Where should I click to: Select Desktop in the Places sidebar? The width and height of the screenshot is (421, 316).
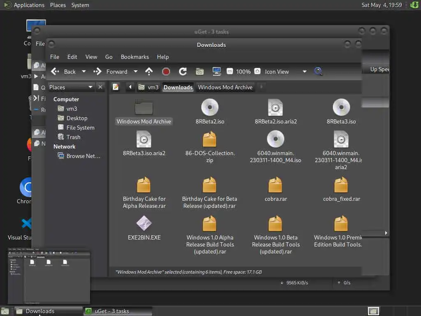(x=72, y=118)
